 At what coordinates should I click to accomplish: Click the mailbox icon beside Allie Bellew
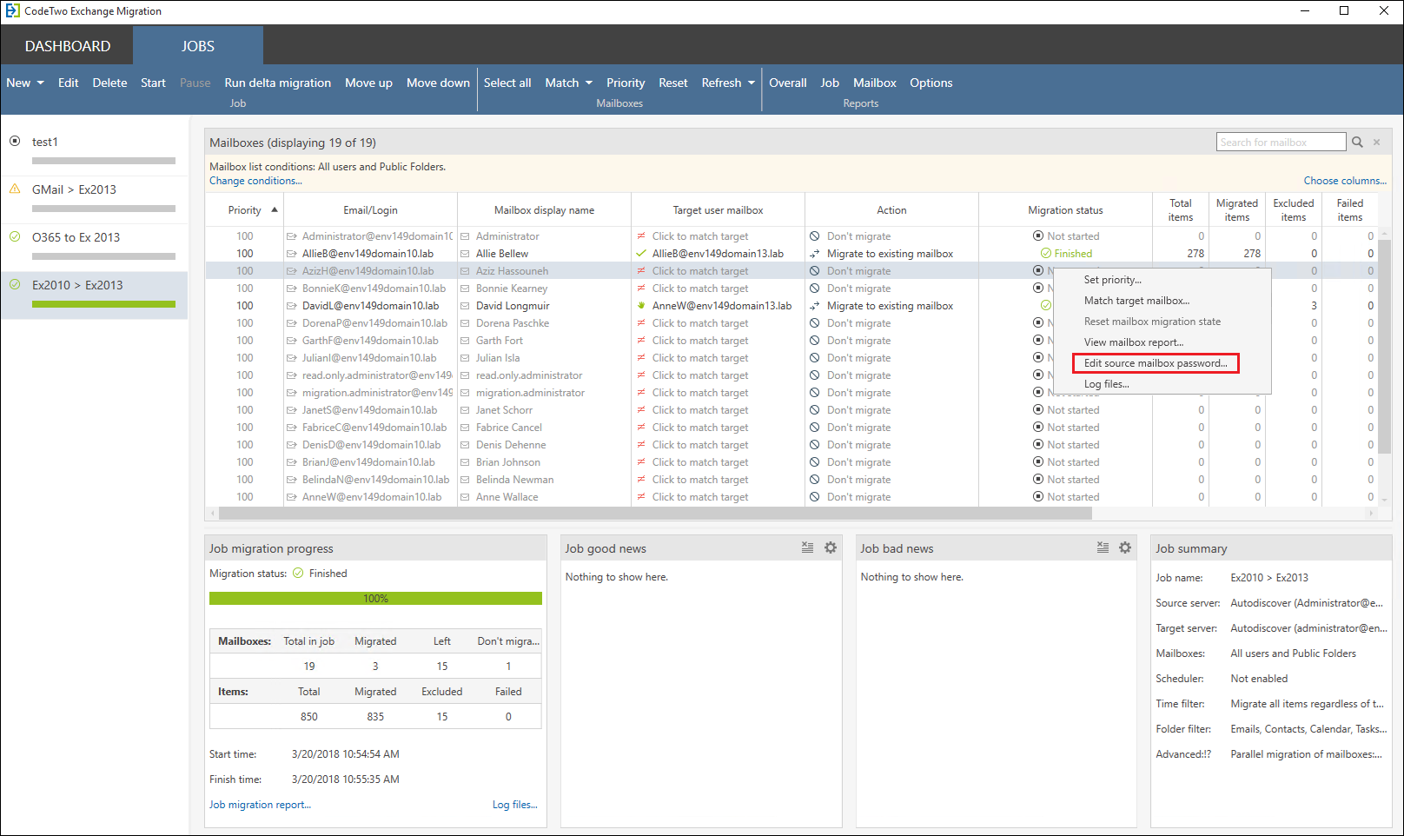pos(466,254)
